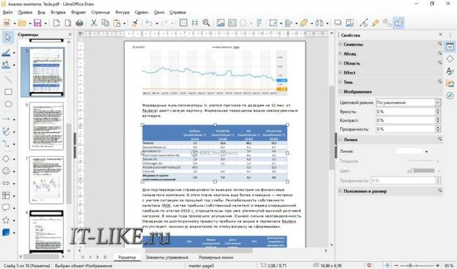Select the page 6 thumbnail

click(46, 125)
